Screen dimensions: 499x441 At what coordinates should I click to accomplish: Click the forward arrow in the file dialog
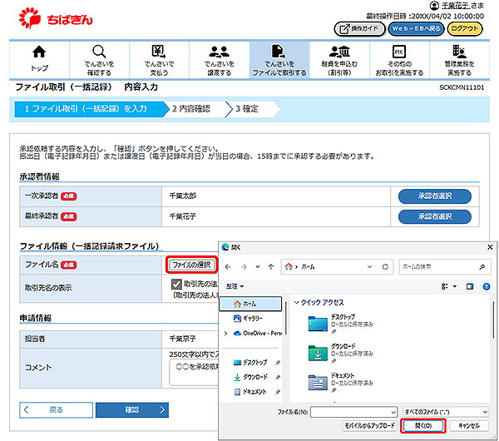244,267
